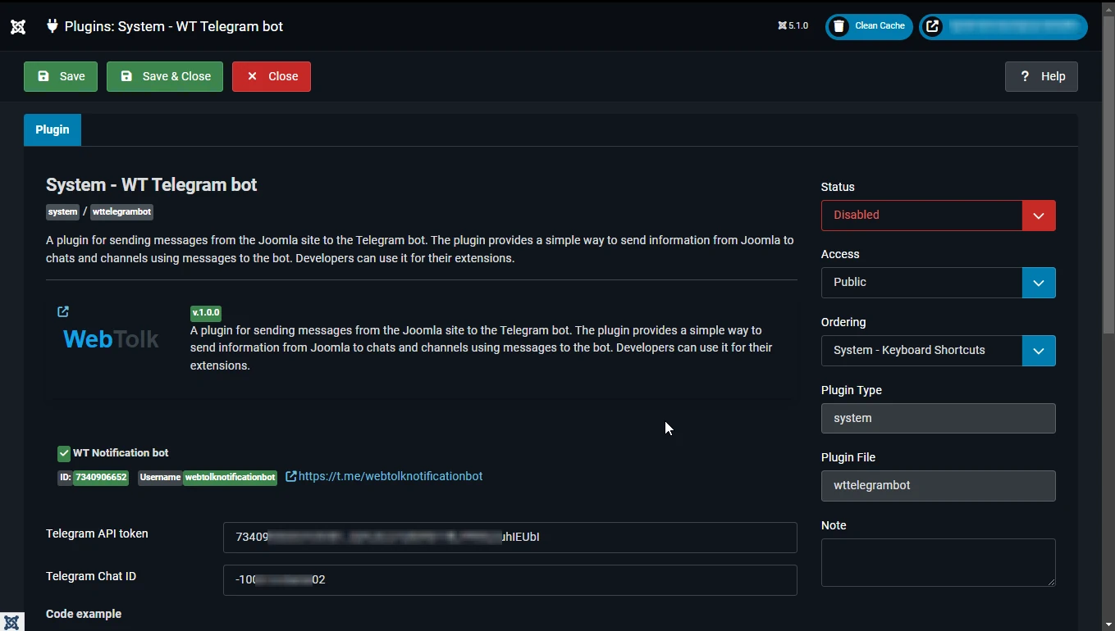Click the 'Telegram Chat ID' label
Screen dimensions: 1115x631
(91, 576)
